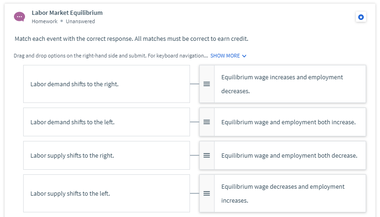The width and height of the screenshot is (380, 217).
Task: Click the purple chat bubble discussion icon
Action: [19, 17]
